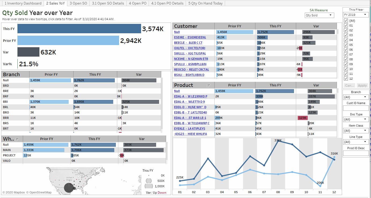Select the dark blue This FY bar 3,574K
The width and height of the screenshot is (371, 198).
79,29
